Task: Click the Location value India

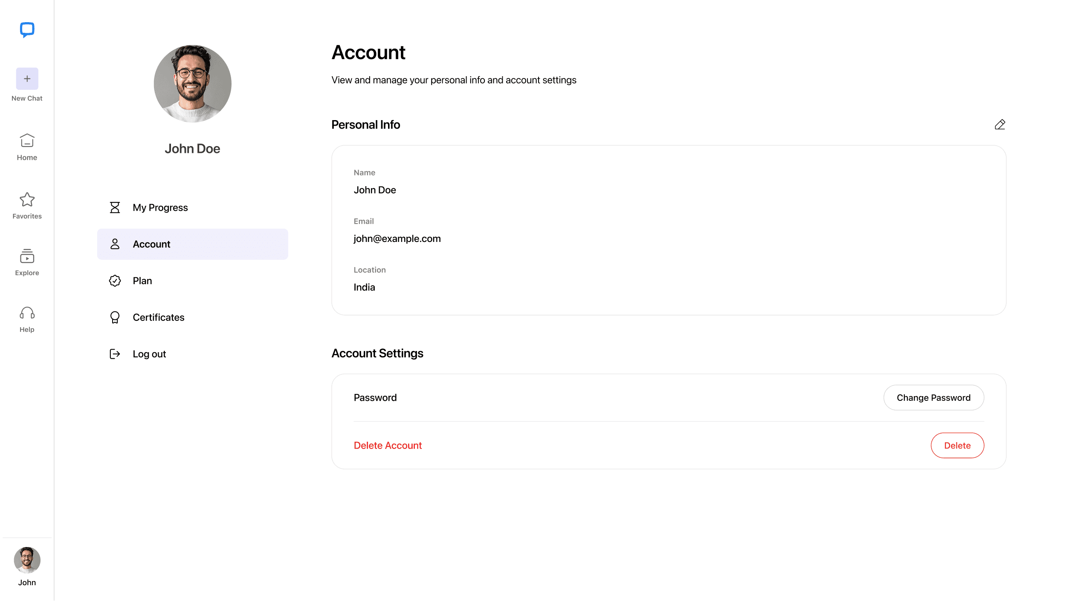Action: [x=364, y=287]
